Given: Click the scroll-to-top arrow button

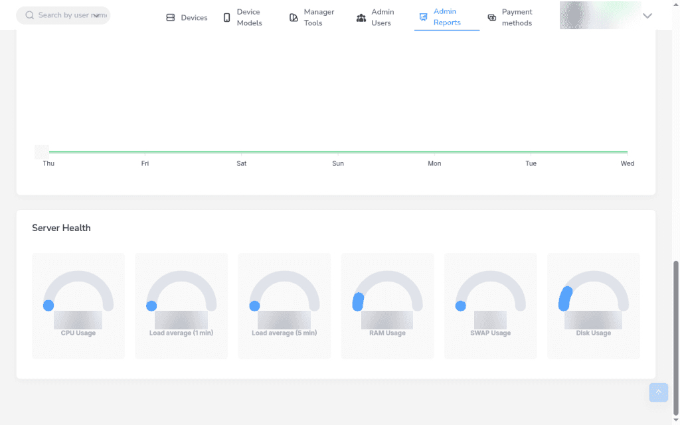Looking at the screenshot, I should (x=658, y=392).
